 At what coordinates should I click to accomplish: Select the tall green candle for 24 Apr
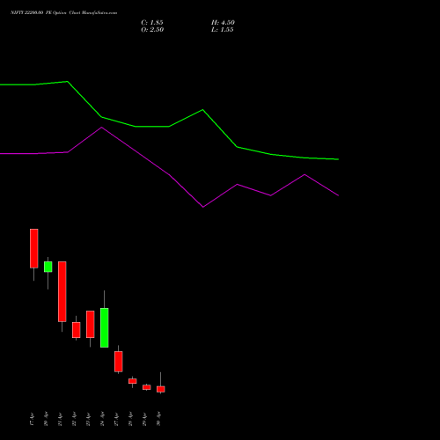pos(105,327)
